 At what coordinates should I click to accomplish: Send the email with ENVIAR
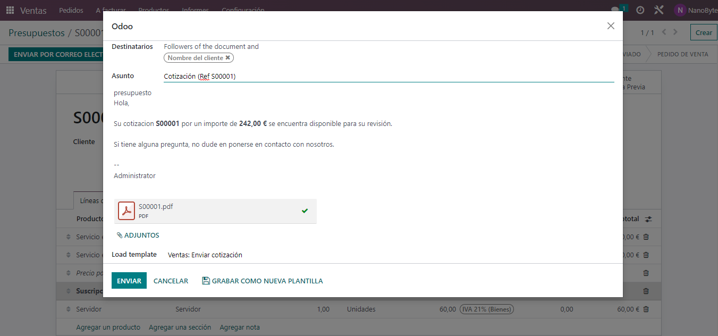[129, 281]
